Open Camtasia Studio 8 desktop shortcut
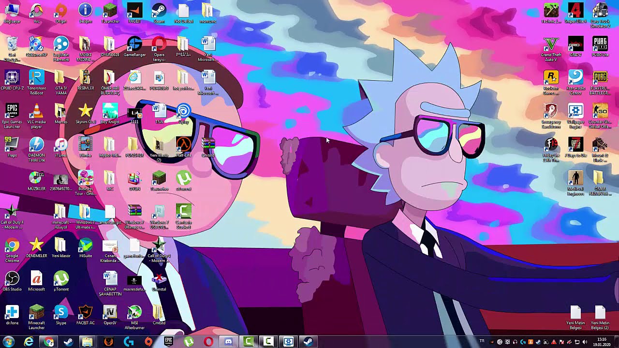619x348 pixels. [184, 216]
